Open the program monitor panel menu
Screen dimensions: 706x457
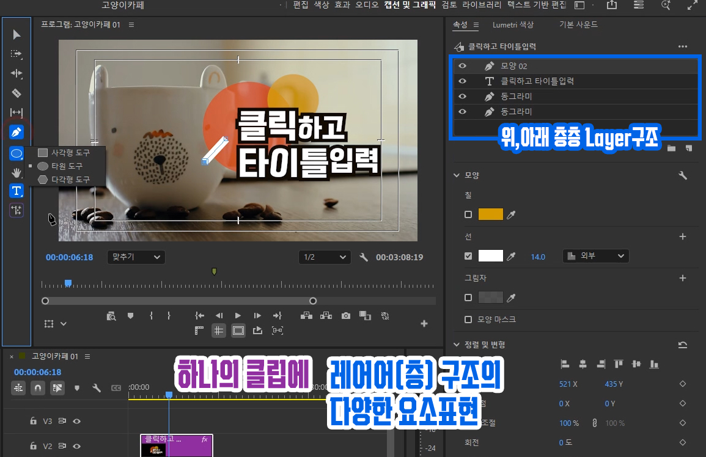click(131, 25)
